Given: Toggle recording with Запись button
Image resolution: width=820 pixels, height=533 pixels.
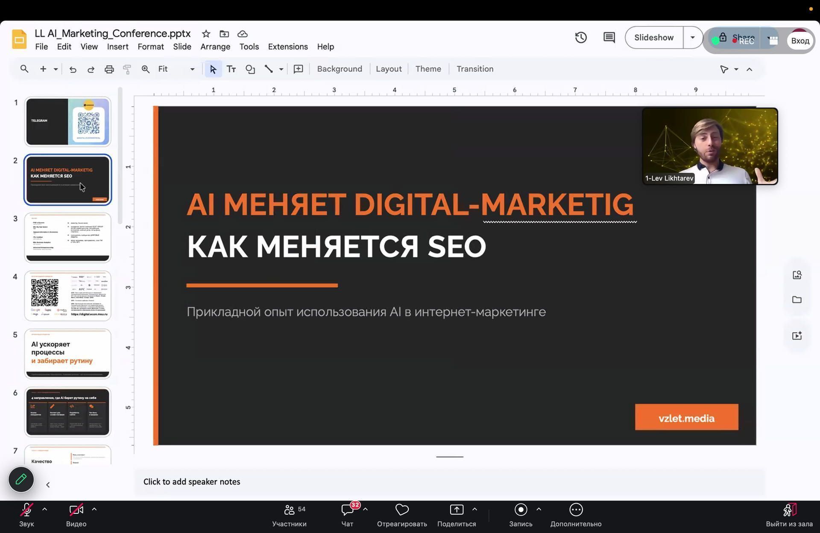Looking at the screenshot, I should click(521, 514).
